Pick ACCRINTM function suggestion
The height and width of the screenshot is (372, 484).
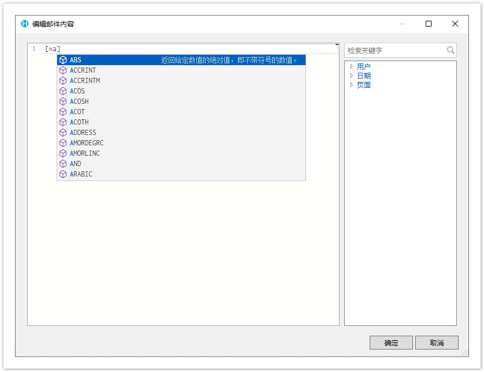coord(181,81)
